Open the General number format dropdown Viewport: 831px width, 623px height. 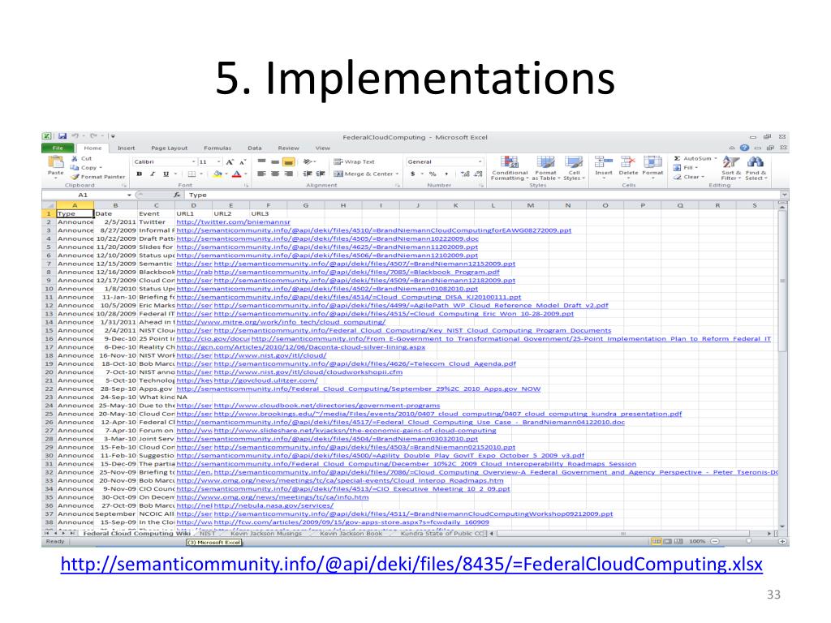tap(480, 161)
